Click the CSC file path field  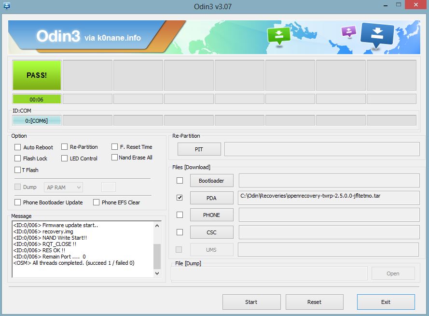pyautogui.click(x=329, y=232)
